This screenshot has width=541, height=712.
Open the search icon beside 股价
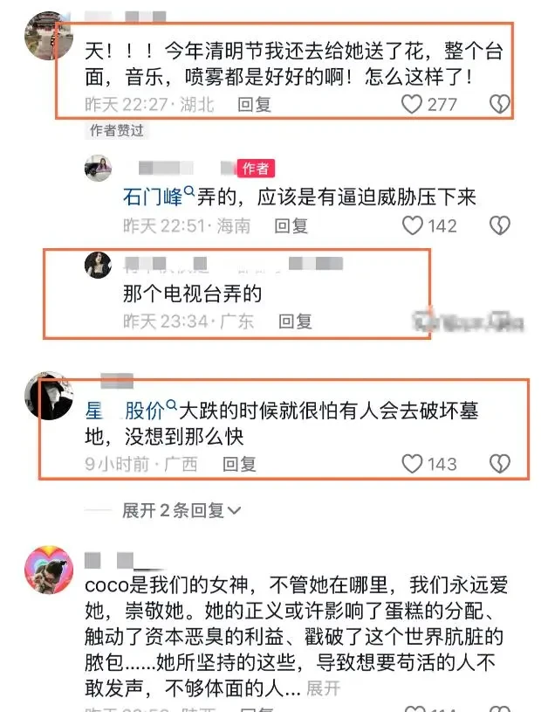(171, 404)
